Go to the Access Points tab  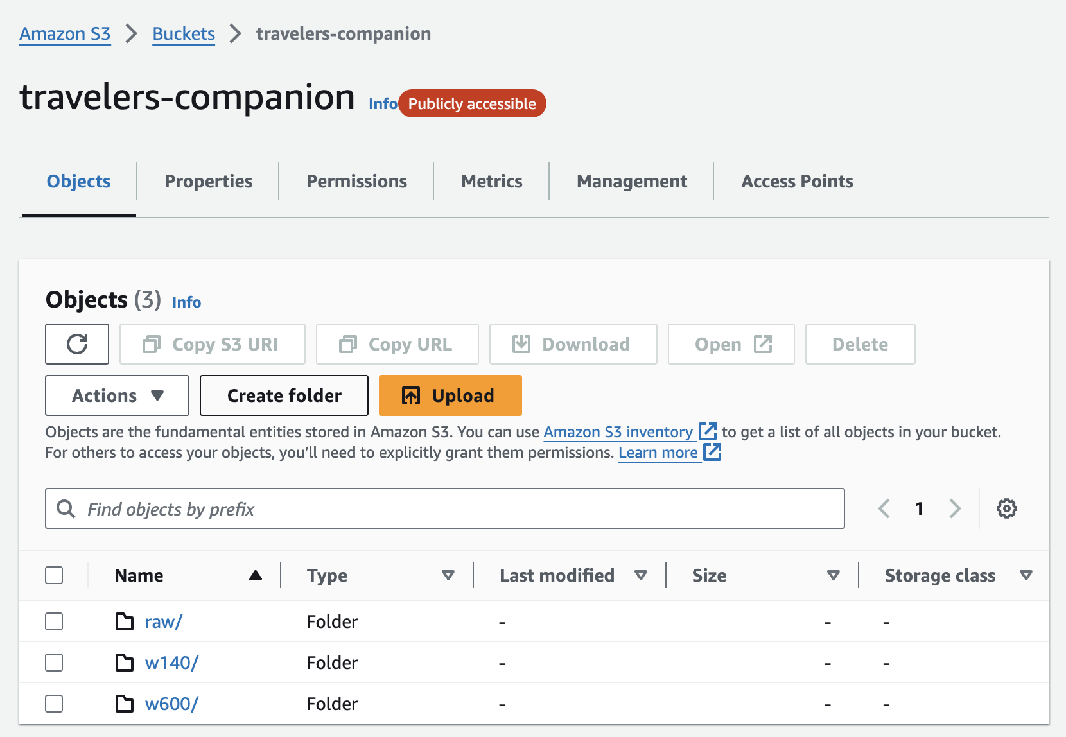[797, 182]
